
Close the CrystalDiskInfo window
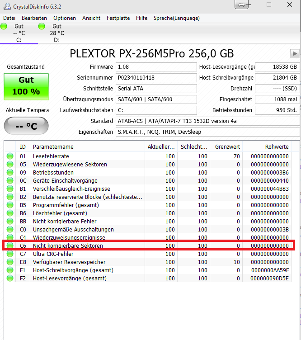(290, 5)
